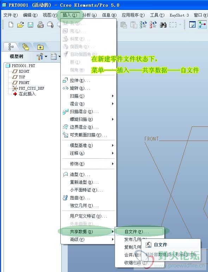Open the 信息(N) menu
Viewport: 208px width, 272px height.
point(109,15)
